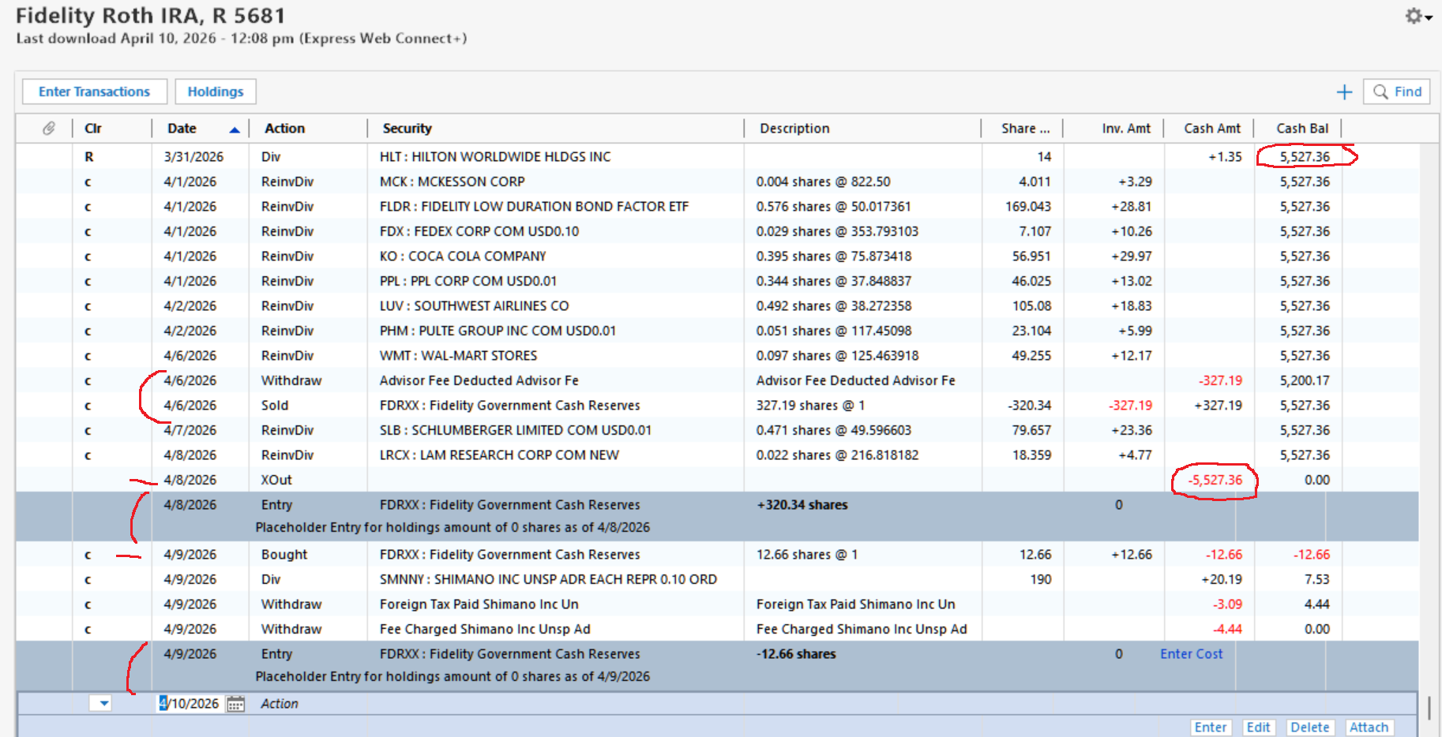This screenshot has height=737, width=1442.
Task: Click the Delete button in the entry row
Action: tap(1309, 728)
